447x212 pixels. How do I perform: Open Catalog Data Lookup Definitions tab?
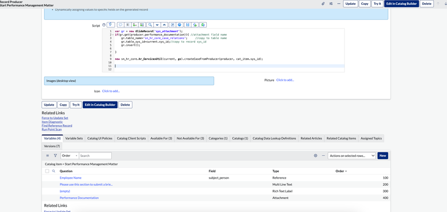(274, 139)
